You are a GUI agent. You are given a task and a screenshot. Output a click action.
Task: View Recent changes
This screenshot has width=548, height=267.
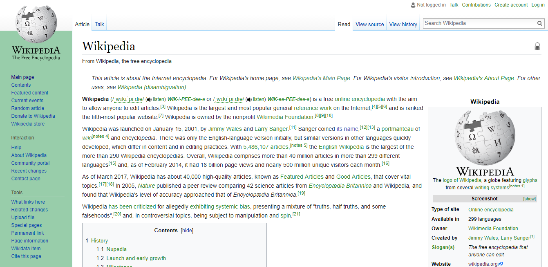[29, 171]
